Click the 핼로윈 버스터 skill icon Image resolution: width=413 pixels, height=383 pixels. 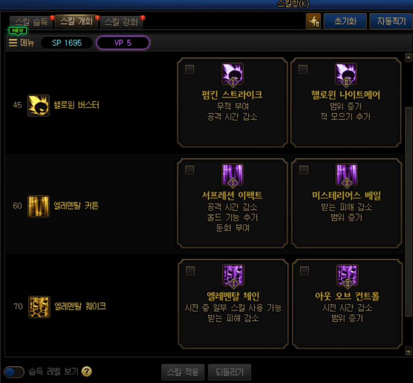click(38, 105)
